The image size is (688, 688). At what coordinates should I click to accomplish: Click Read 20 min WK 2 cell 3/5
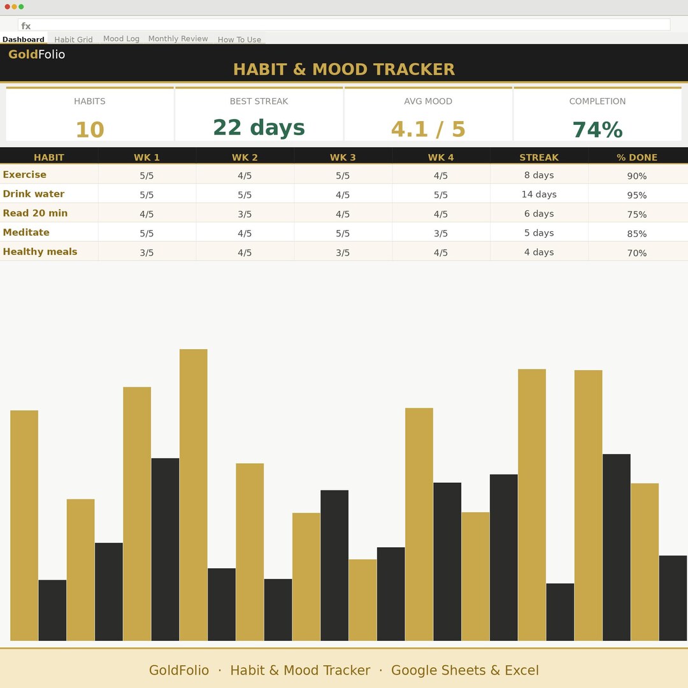coord(245,213)
